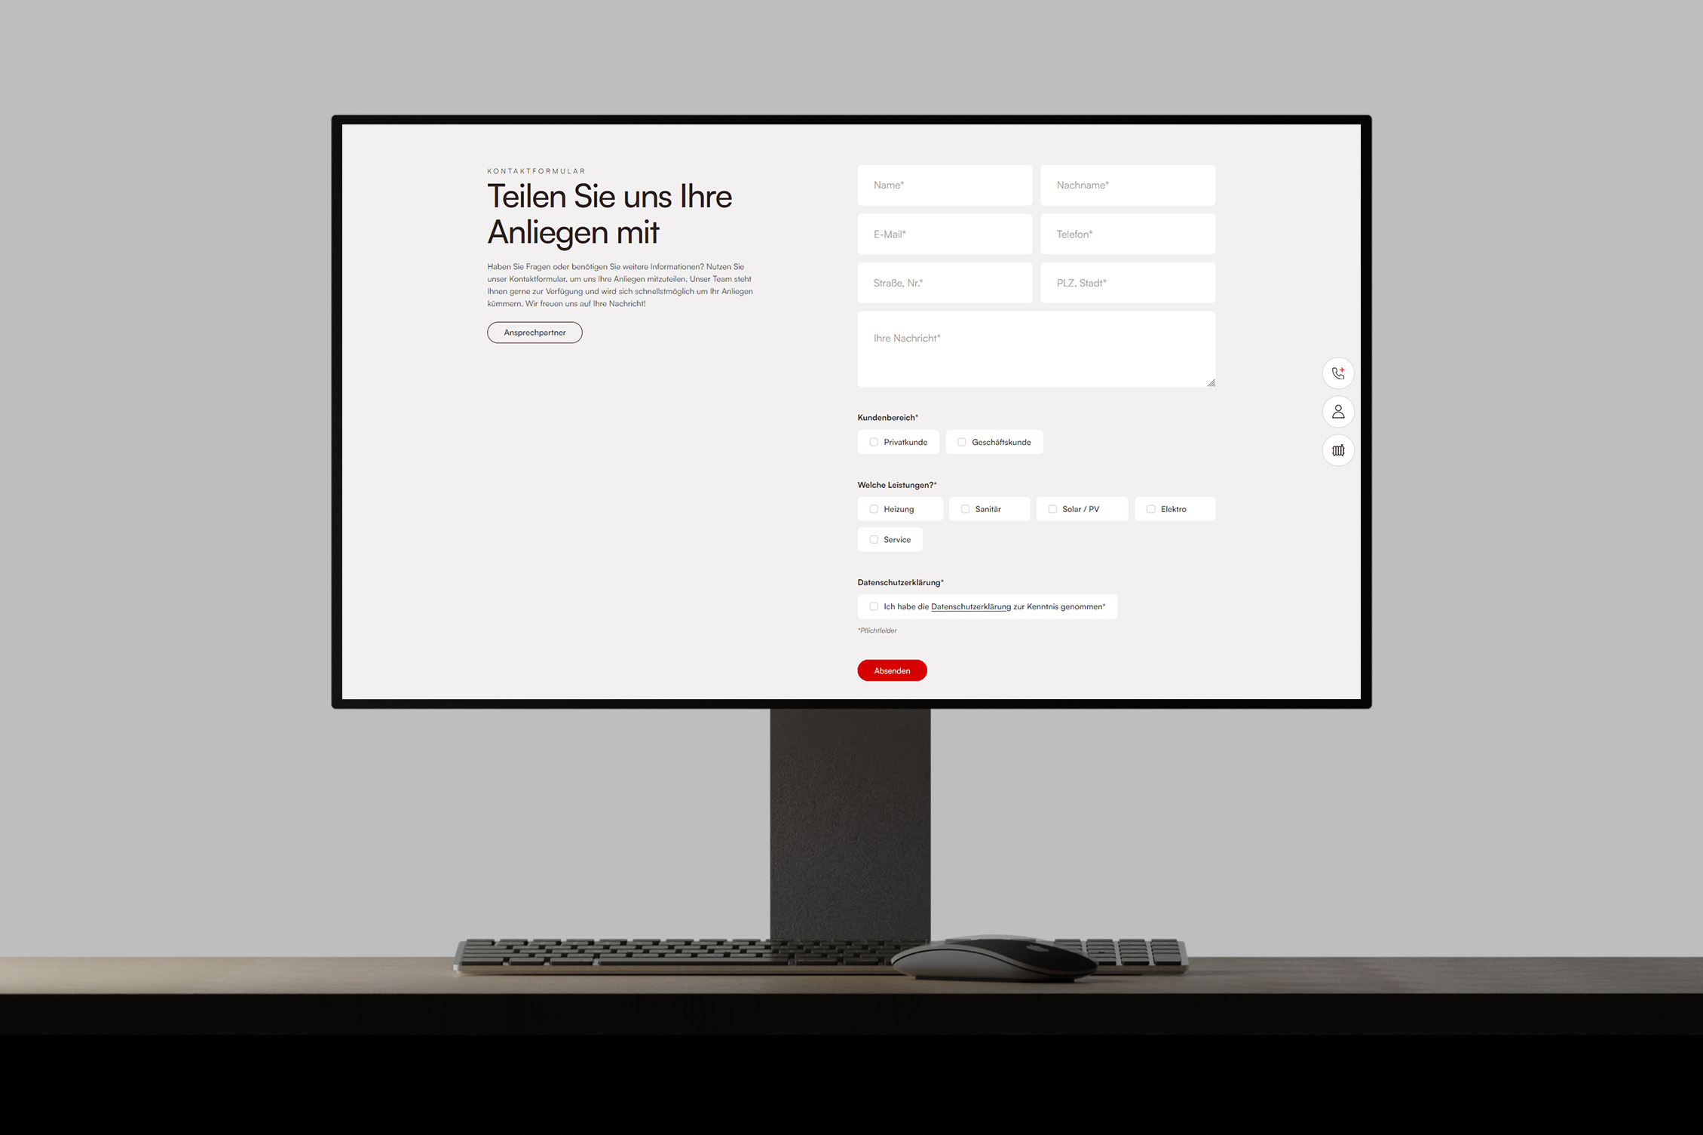Select the Geschäftskunde radio button
This screenshot has width=1703, height=1135.
pyautogui.click(x=962, y=442)
